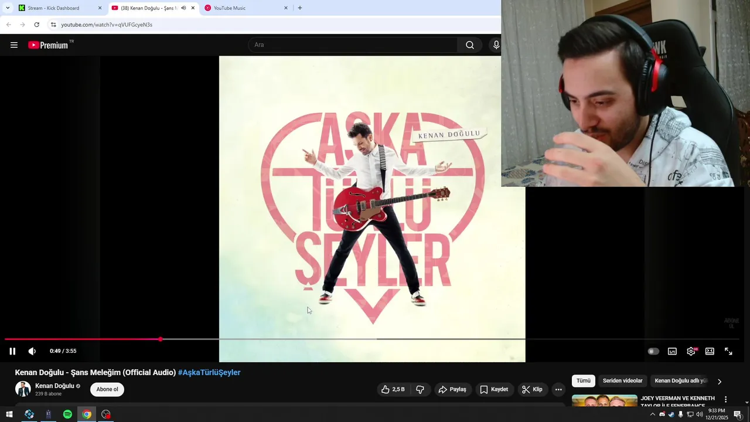This screenshot has height=422, width=750.
Task: Open the clock-style recording app in the taskbar
Action: click(106, 414)
